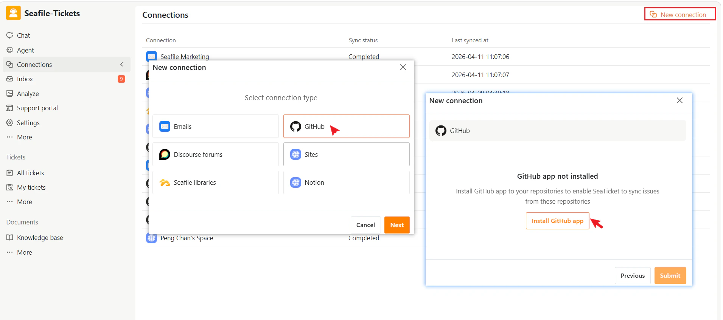Click the Analyze chart icon
Viewport: 723px width, 320px height.
pos(10,93)
